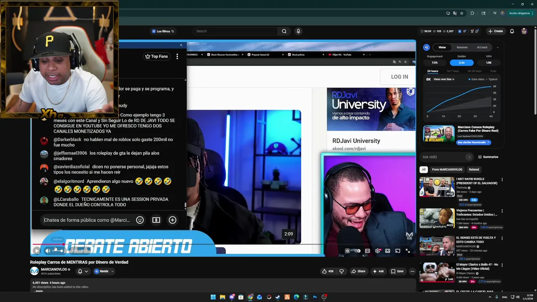Select the AI Coach tab in vidIQ
The height and width of the screenshot is (302, 537).
(482, 47)
